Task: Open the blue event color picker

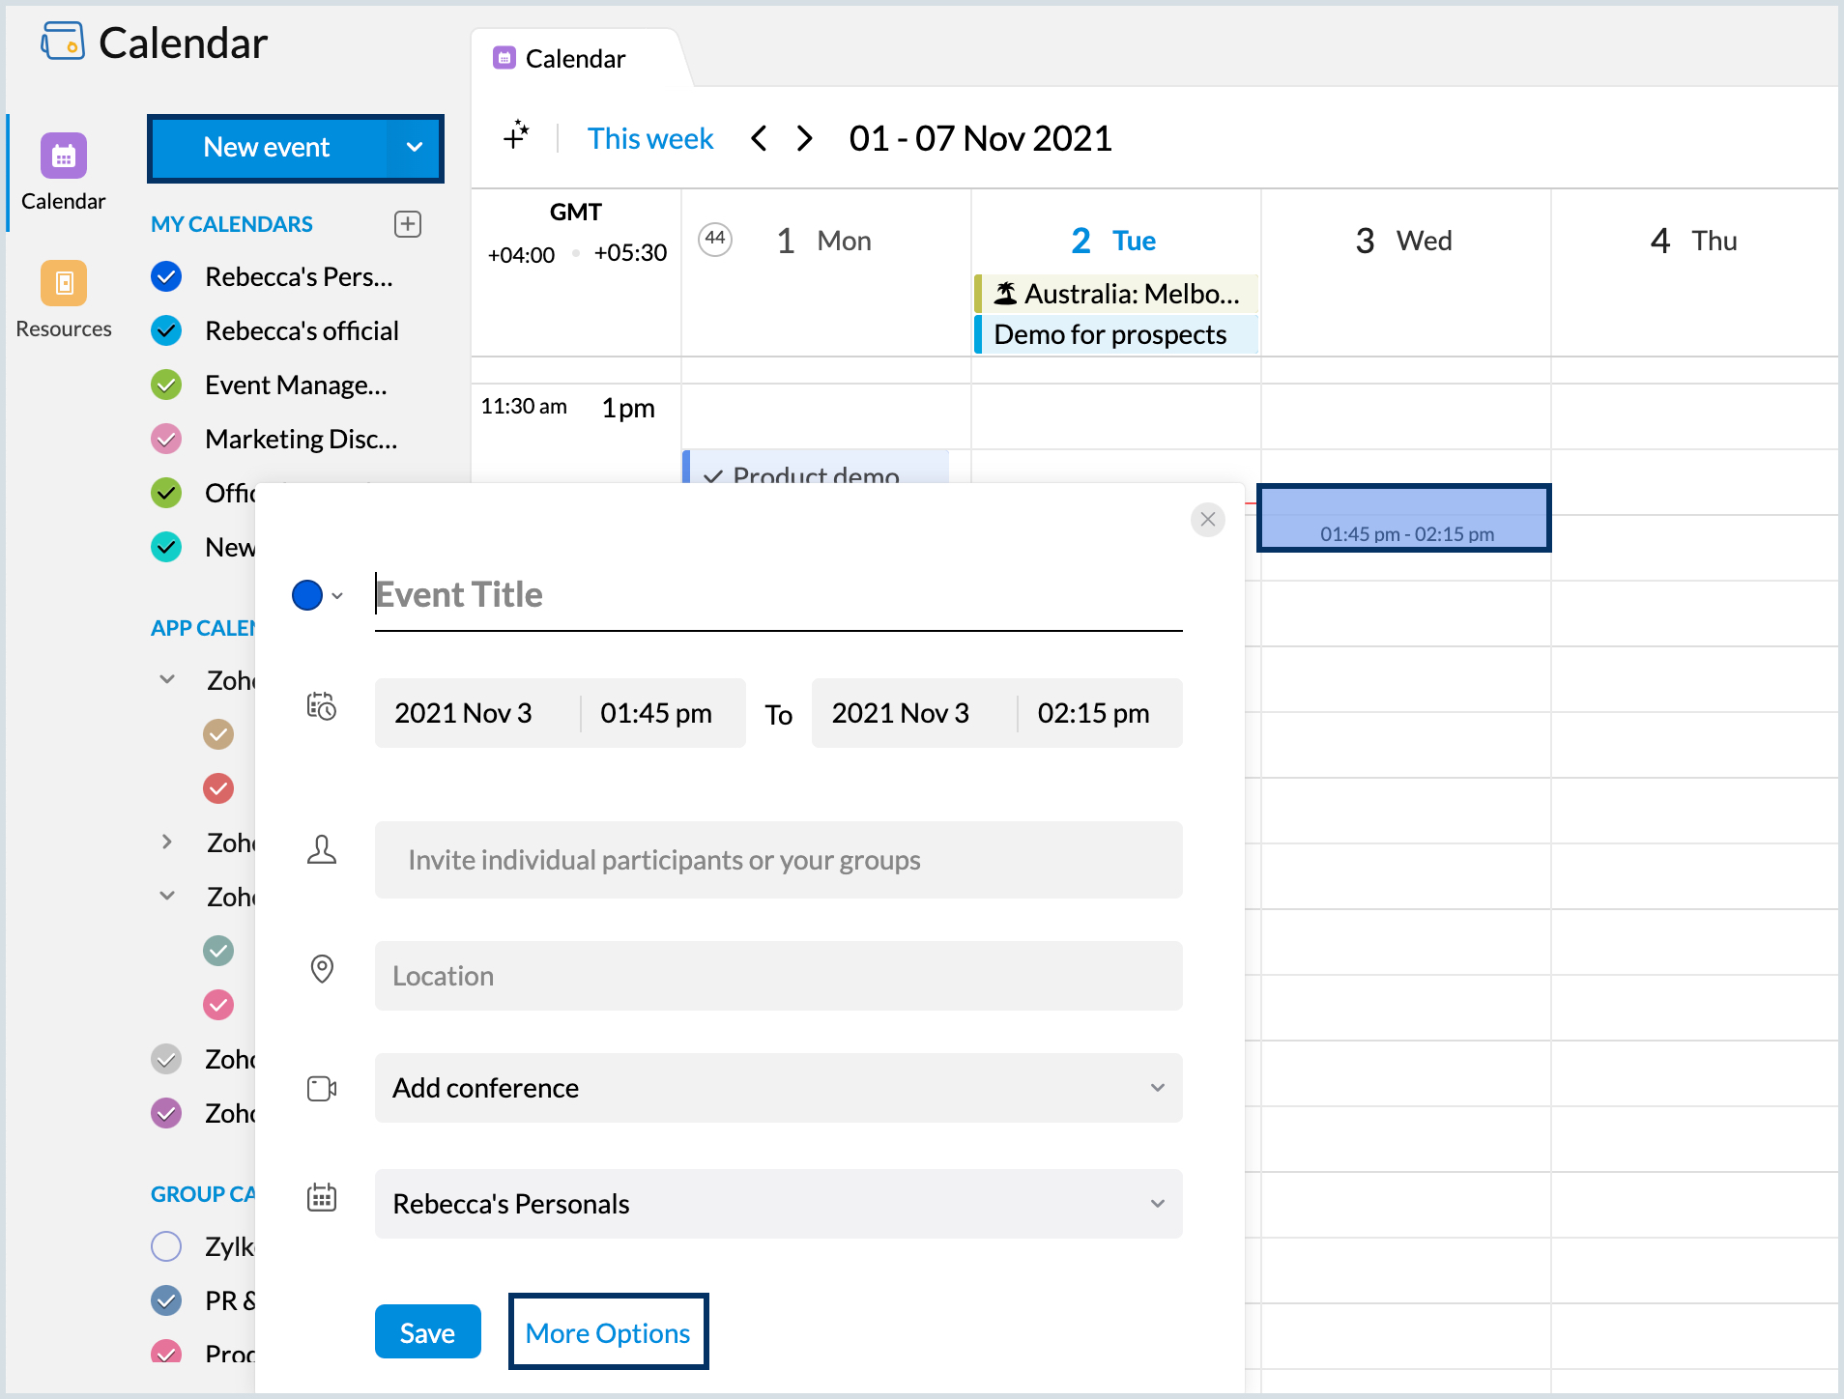Action: tap(316, 595)
